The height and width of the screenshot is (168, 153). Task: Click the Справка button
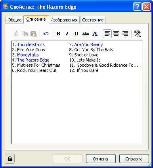pos(134,159)
